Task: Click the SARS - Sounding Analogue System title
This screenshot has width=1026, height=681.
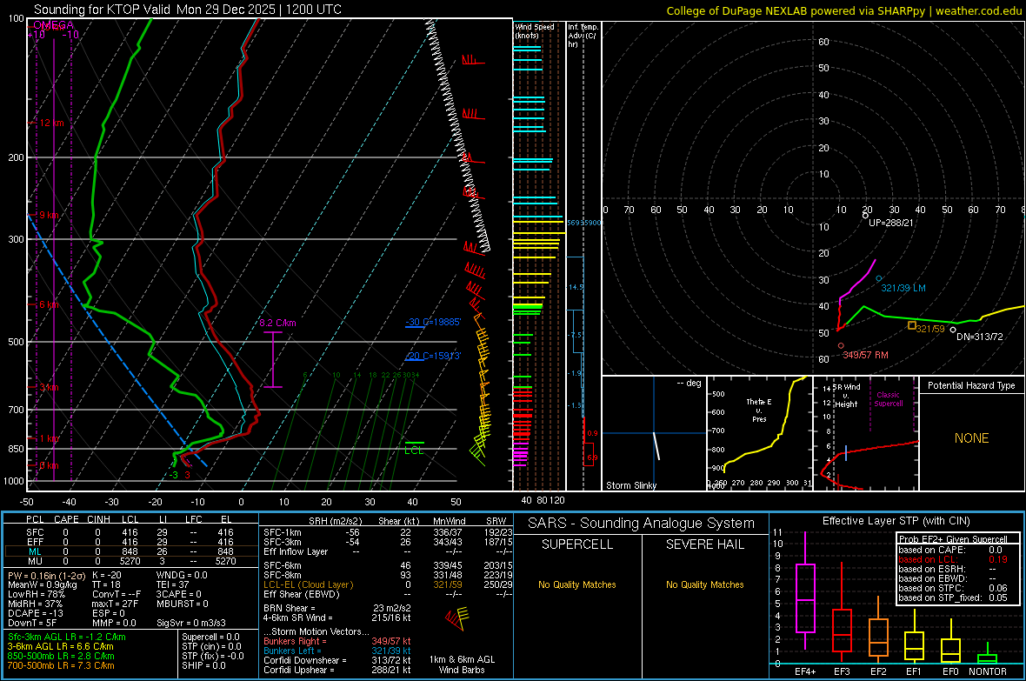Action: 642,524
